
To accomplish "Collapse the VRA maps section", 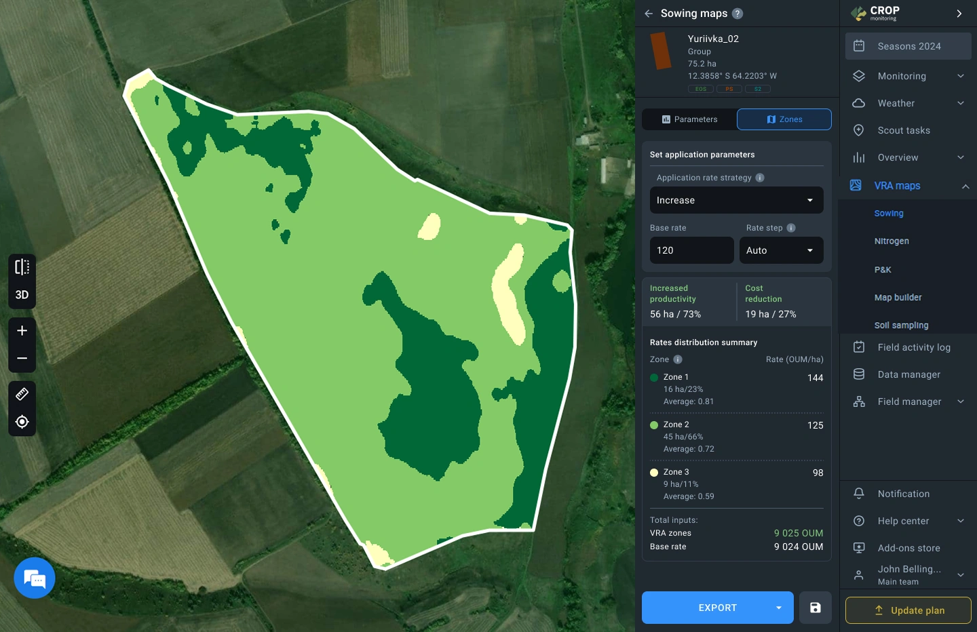I will point(965,186).
